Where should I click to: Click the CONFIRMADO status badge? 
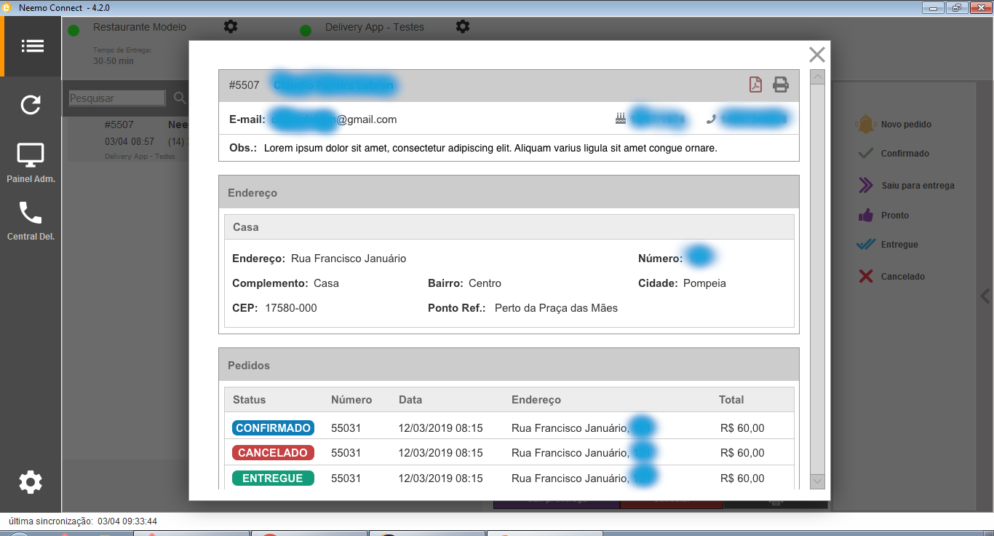pos(273,428)
